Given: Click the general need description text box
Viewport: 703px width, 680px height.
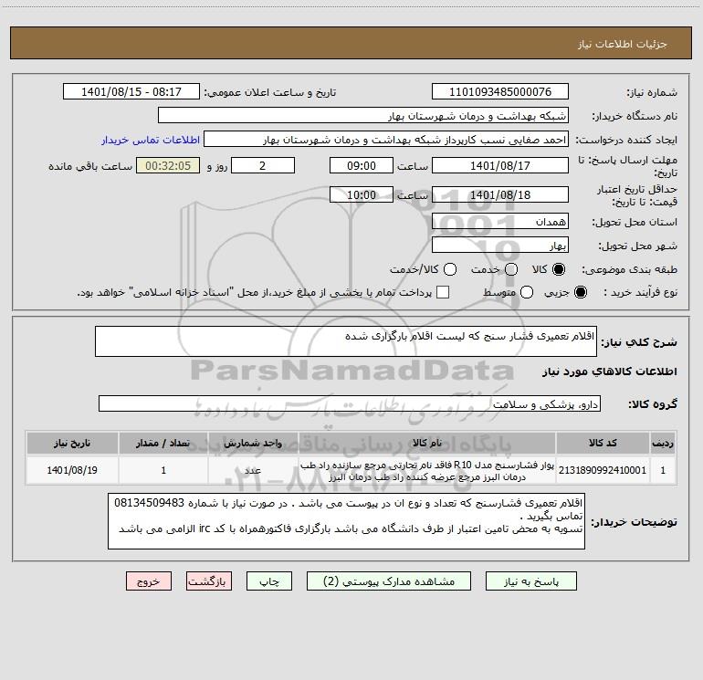Looking at the screenshot, I should pyautogui.click(x=346, y=341).
